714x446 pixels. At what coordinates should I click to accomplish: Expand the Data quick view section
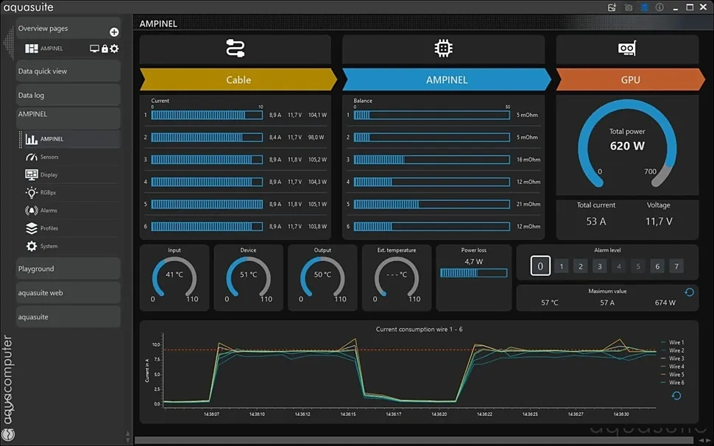pos(68,71)
